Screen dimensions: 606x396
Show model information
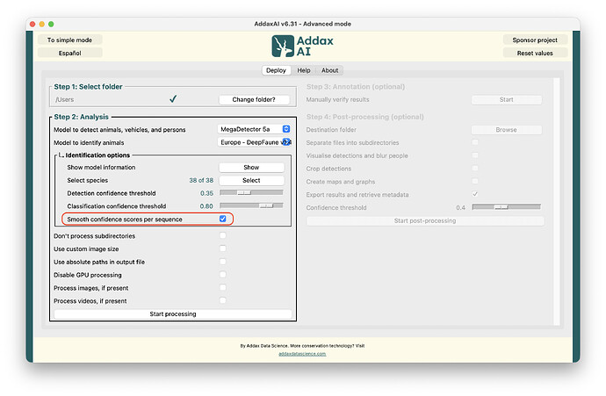coord(251,168)
